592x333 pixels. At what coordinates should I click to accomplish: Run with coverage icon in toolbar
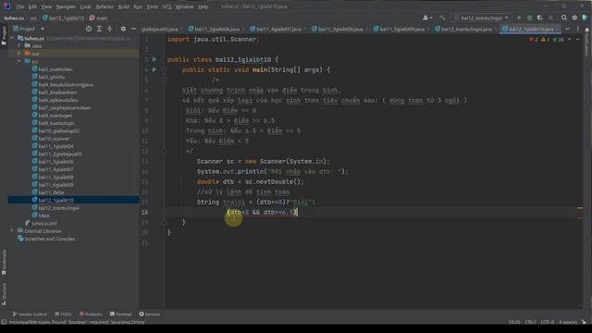click(x=540, y=18)
